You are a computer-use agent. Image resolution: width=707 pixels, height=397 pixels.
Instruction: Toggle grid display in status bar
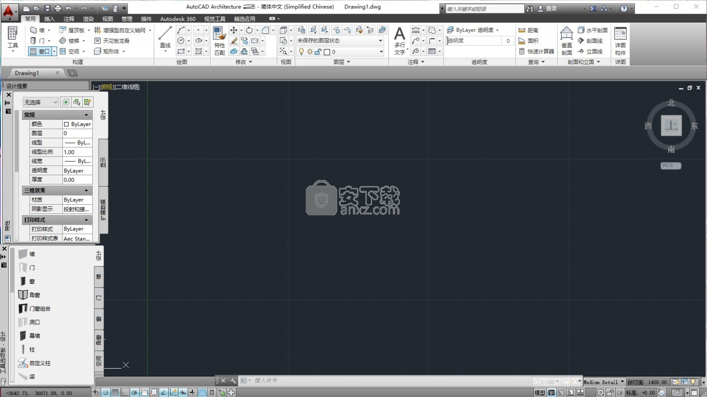coord(115,393)
